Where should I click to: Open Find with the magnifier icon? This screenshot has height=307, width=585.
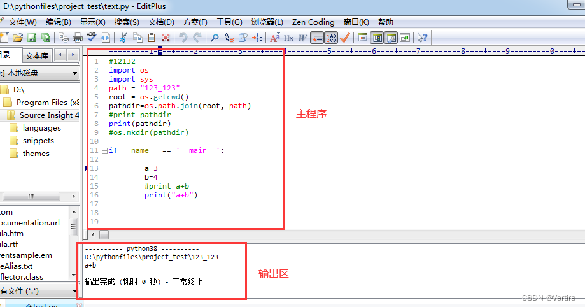point(215,38)
